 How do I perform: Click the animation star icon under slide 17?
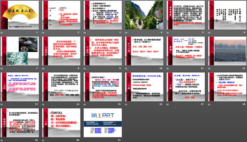[x=168, y=104]
